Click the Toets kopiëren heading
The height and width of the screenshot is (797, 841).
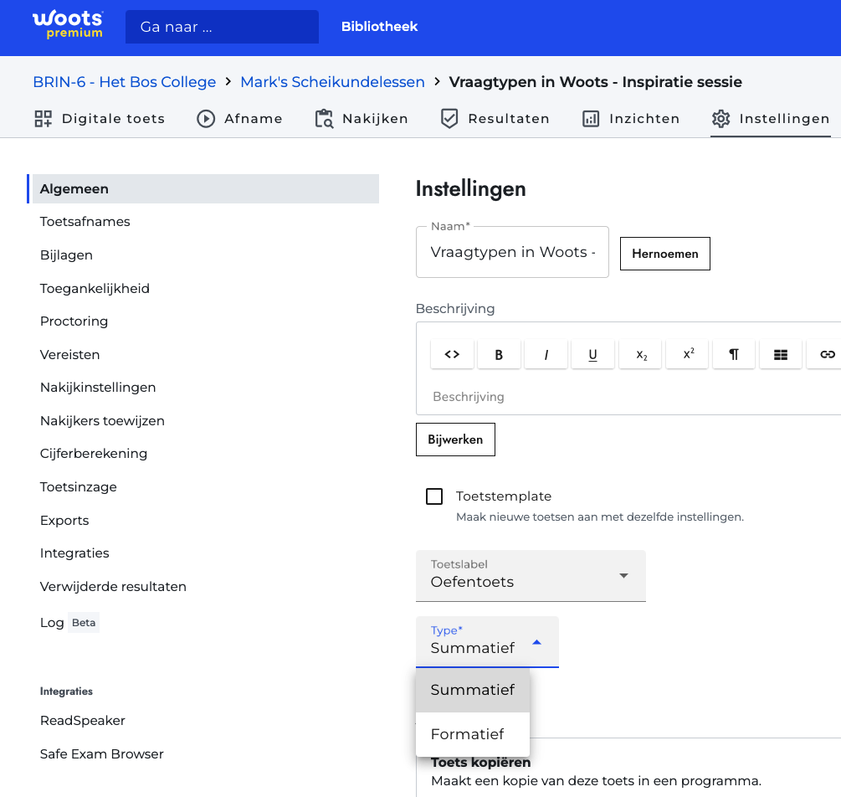[481, 763]
